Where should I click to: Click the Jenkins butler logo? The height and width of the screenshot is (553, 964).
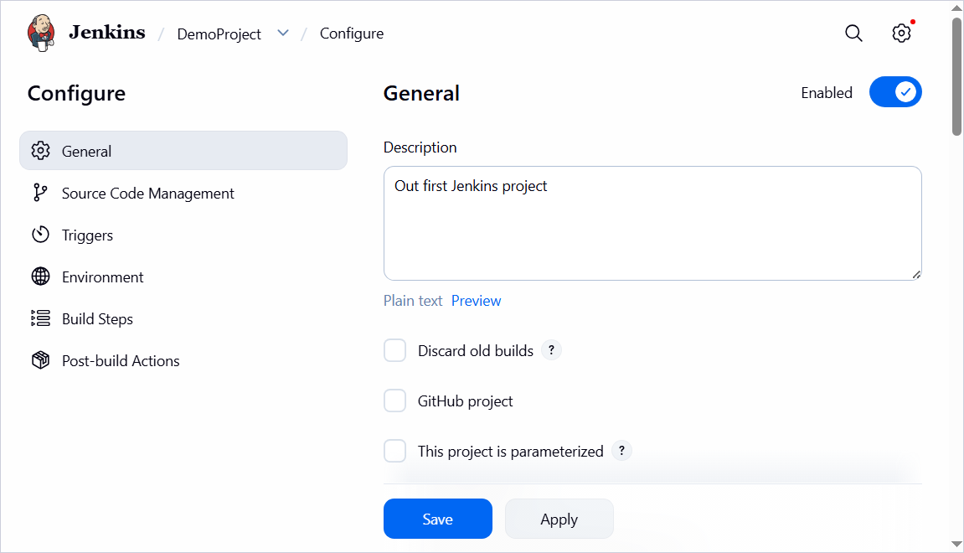coord(41,34)
